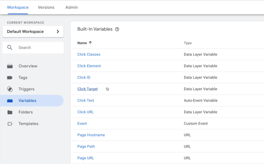Open the Admin tab

(72, 7)
